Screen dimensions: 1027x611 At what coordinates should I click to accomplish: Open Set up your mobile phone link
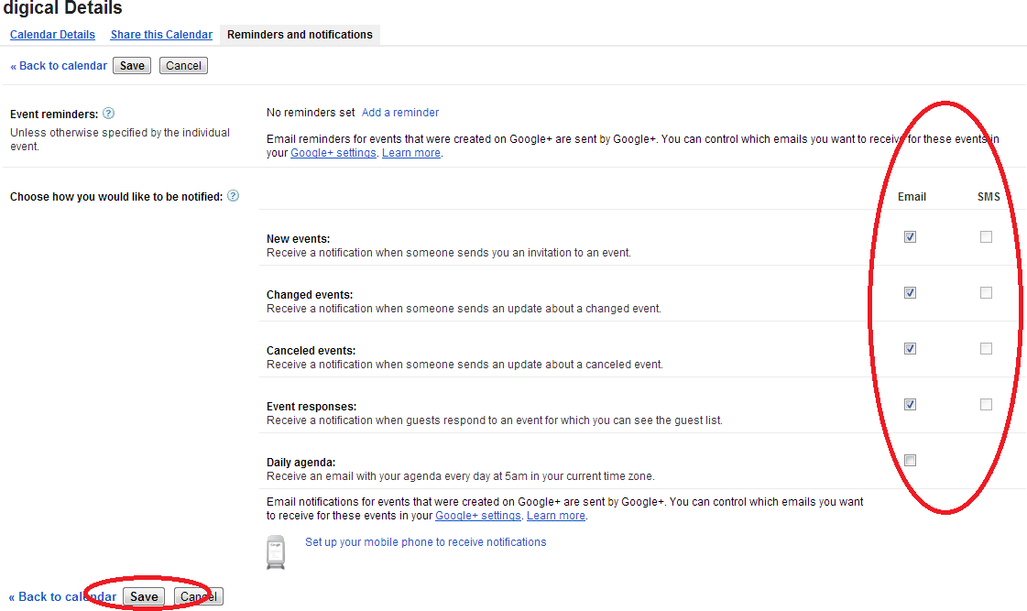click(x=425, y=542)
